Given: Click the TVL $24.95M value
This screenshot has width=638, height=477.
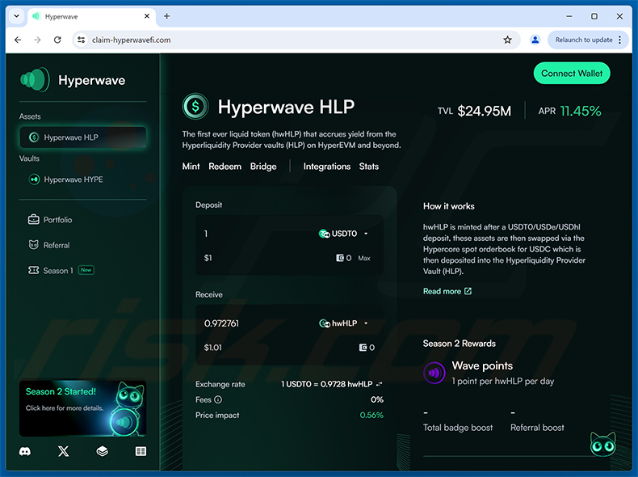Looking at the screenshot, I should click(x=485, y=111).
